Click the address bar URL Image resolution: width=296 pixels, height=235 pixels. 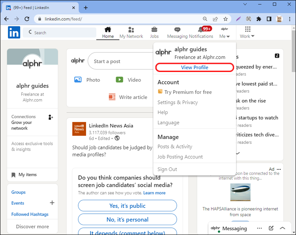[63, 19]
